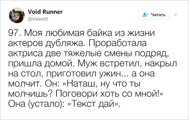
Task: Open the @Veles69 handle link
Action: pyautogui.click(x=37, y=18)
